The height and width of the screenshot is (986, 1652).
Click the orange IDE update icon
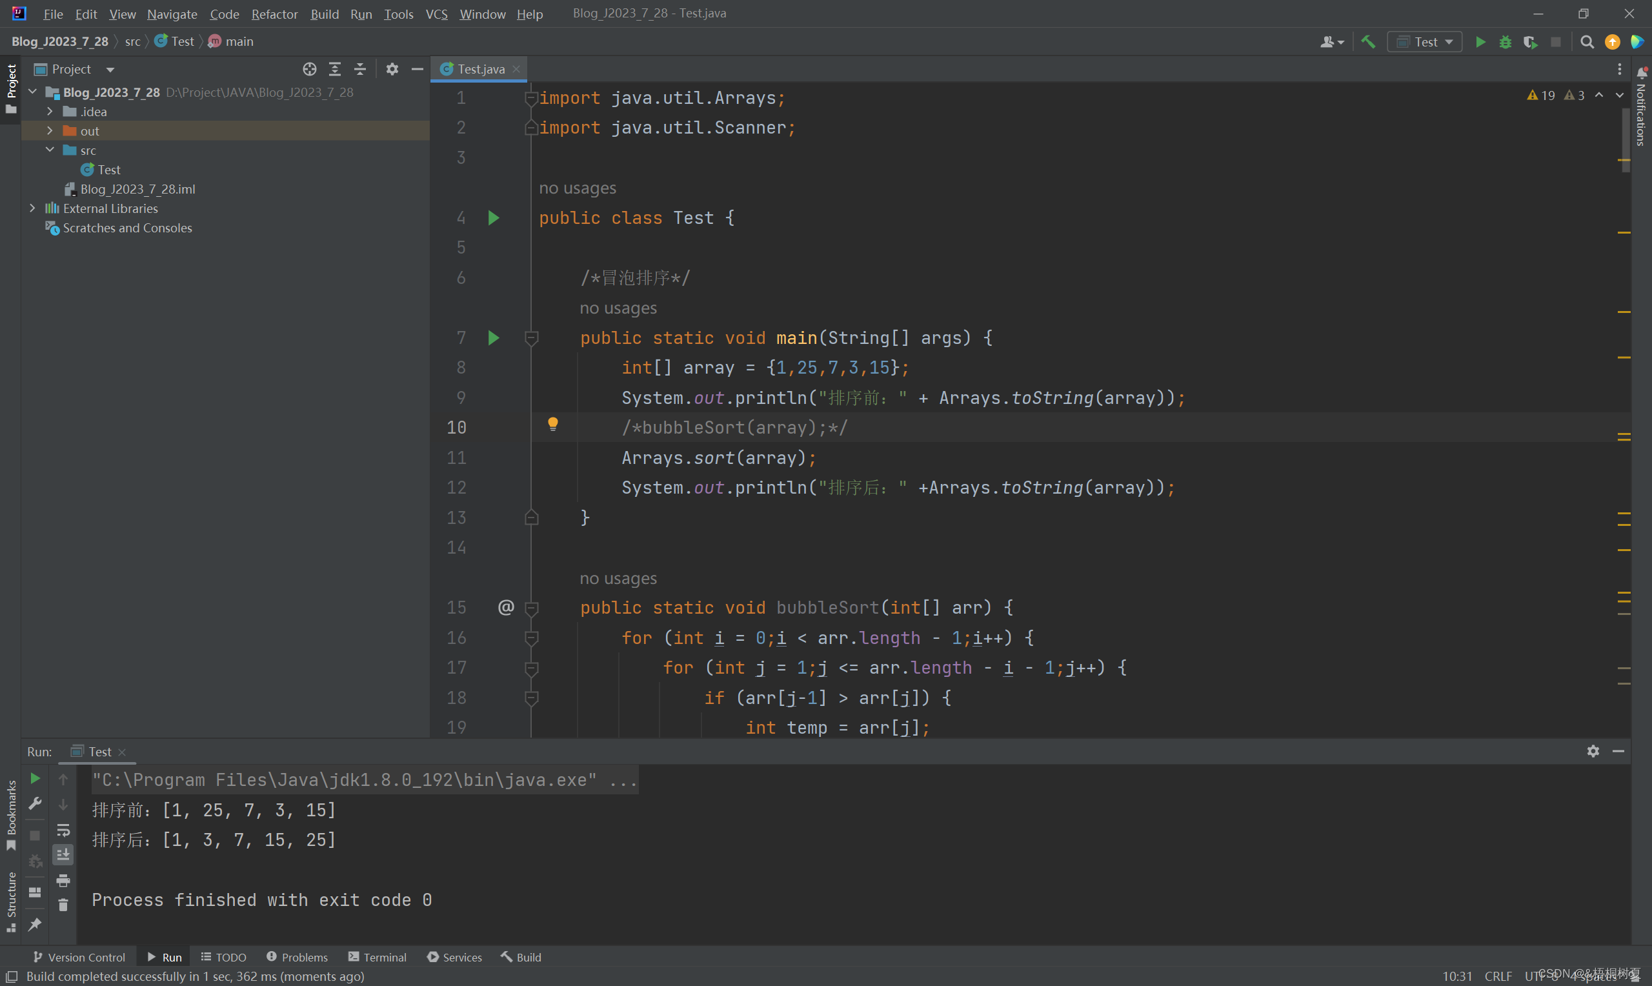pyautogui.click(x=1612, y=42)
